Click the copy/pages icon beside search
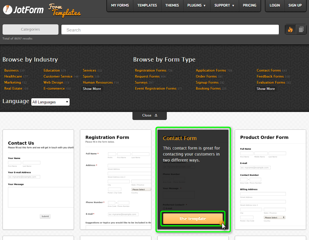Viewport: 309px width, 240px height. tap(301, 29)
